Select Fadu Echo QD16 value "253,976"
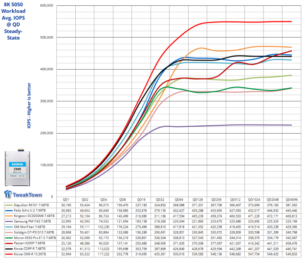Image resolution: width=303 pixels, height=277 pixels. [141, 211]
